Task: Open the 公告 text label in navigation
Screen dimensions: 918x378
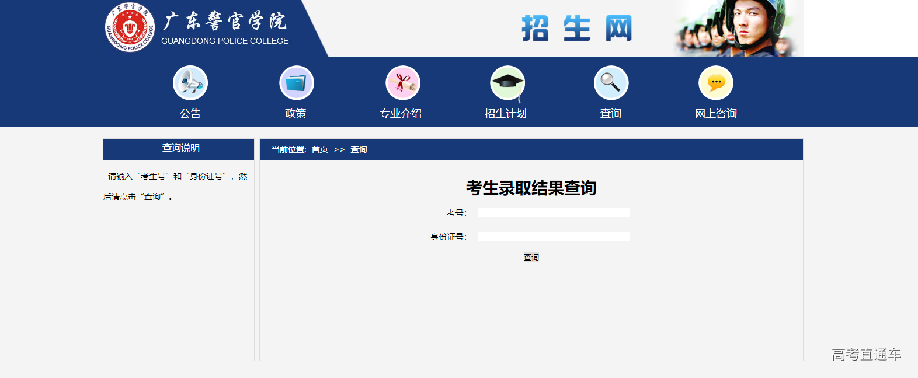Action: click(x=190, y=114)
